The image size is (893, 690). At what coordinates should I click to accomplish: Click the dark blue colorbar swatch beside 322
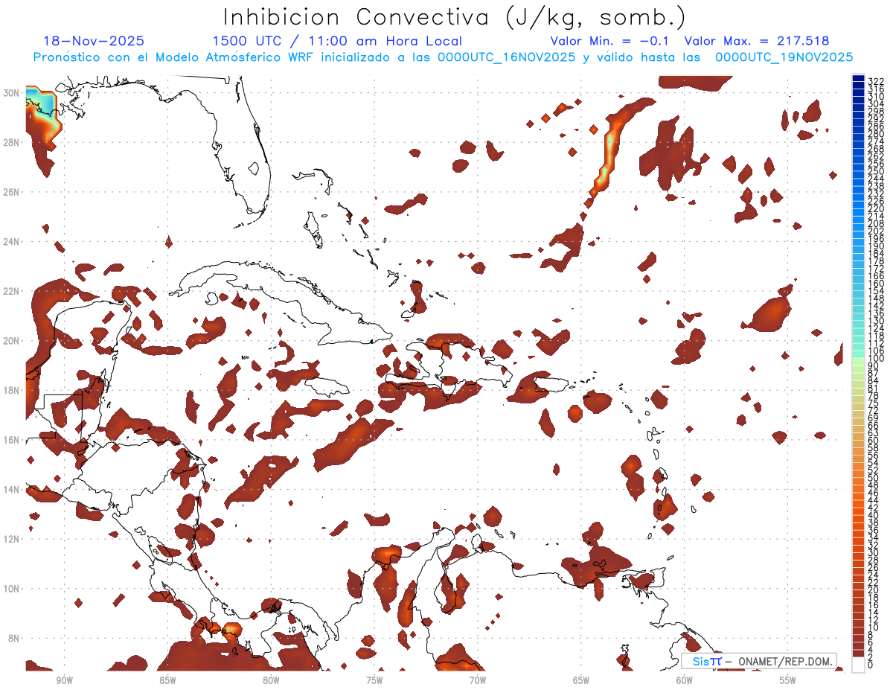click(x=858, y=78)
